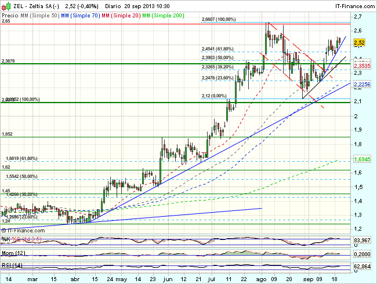Click the 2,3679 support level label
This screenshot has height=284, width=377.
(x=8, y=61)
